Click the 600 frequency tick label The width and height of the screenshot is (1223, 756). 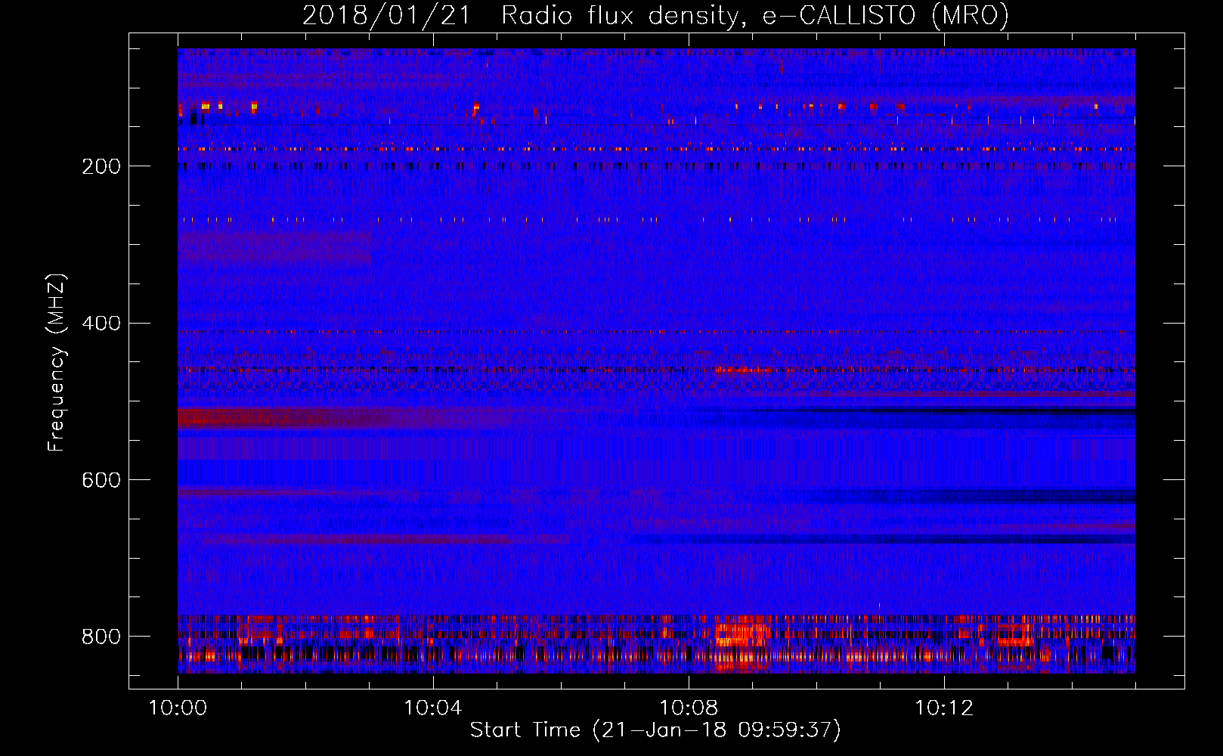click(x=101, y=481)
